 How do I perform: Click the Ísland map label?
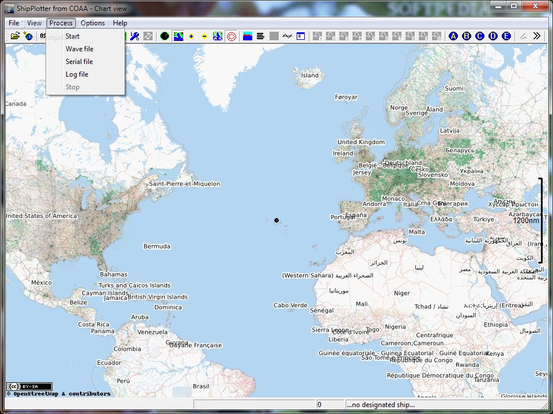point(310,75)
